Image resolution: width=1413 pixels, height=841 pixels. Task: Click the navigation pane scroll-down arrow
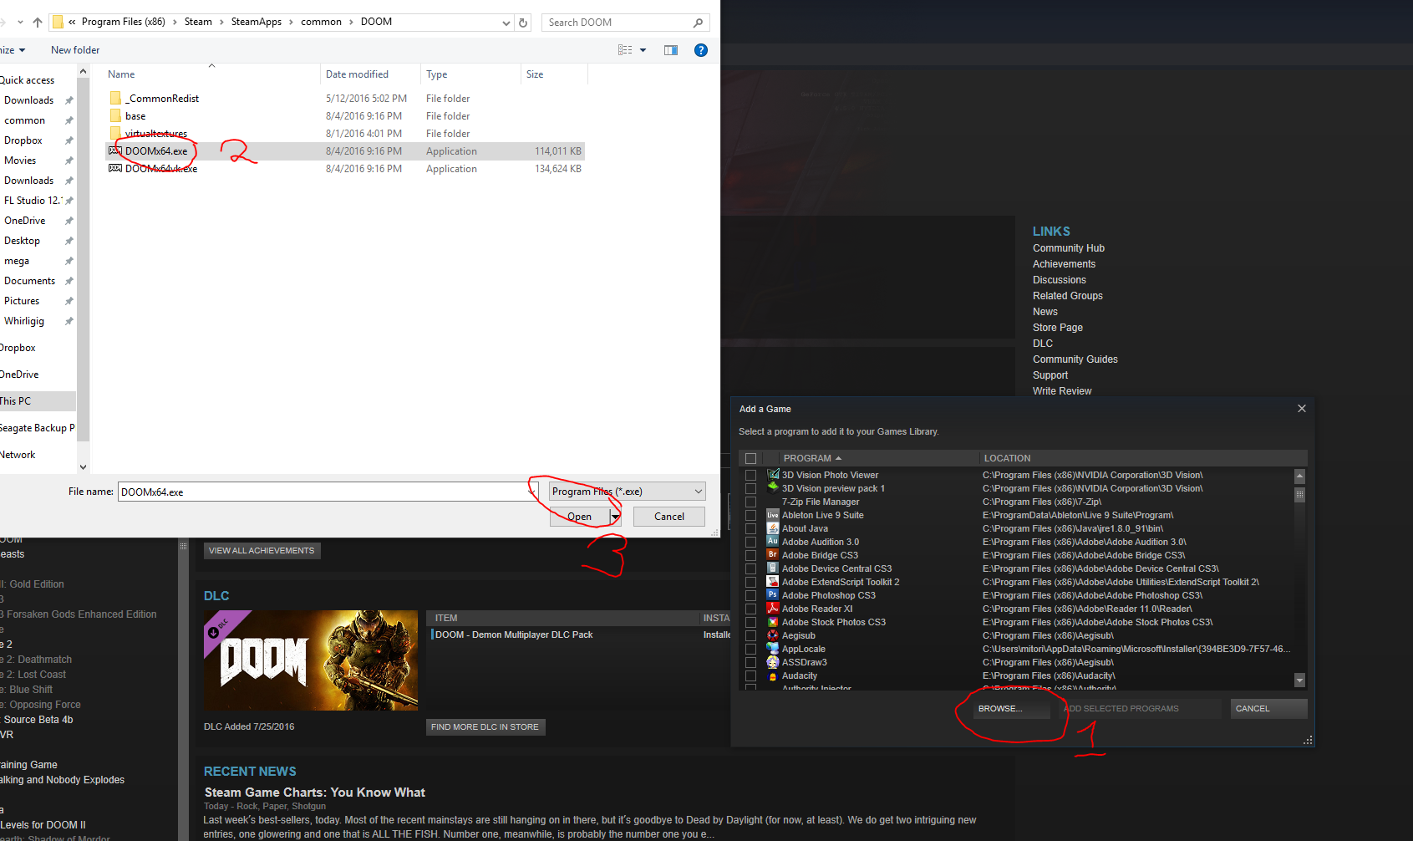[83, 466]
